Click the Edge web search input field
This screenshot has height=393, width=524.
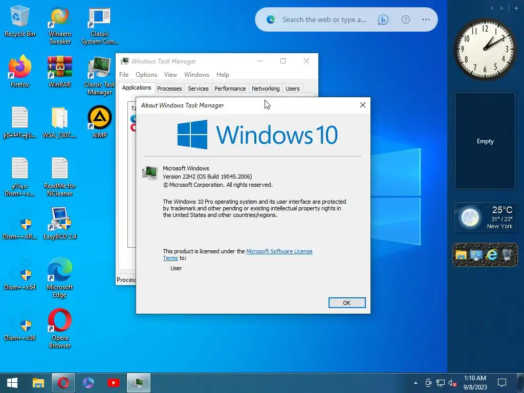point(324,20)
